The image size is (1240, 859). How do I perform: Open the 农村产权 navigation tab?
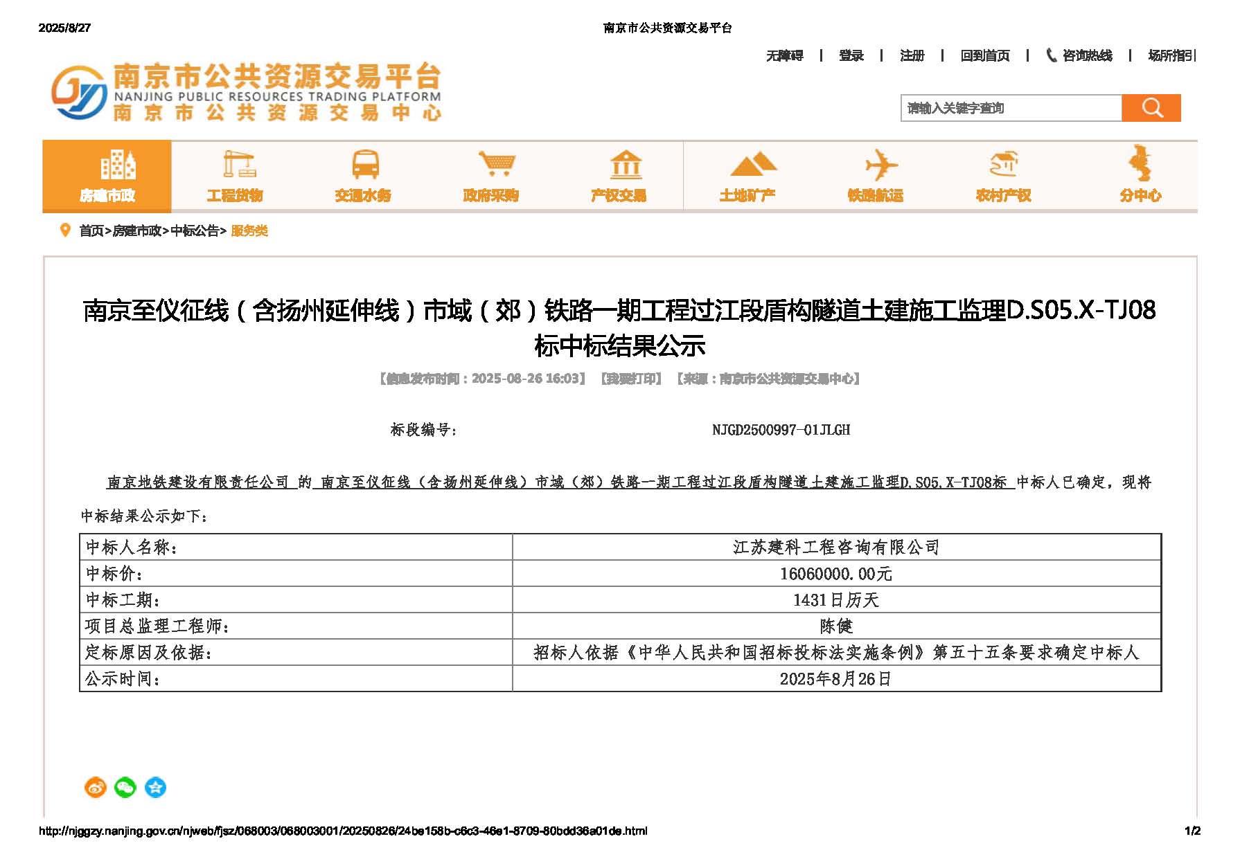click(1004, 176)
